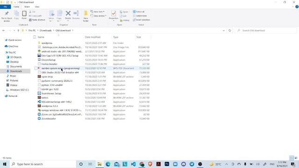Screen dimensions: 299x168
Task: Go back with the Back arrow
Action: click(x=4, y=30)
